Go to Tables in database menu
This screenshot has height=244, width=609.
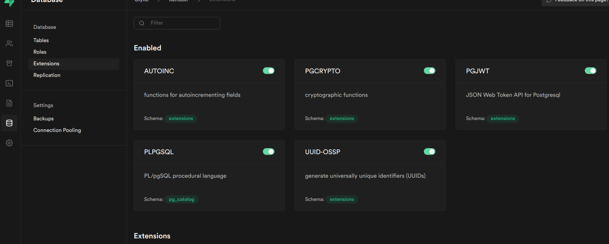pyautogui.click(x=41, y=40)
